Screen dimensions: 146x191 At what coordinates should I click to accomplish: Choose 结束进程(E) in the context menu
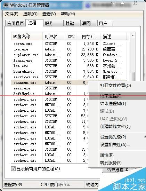click(117, 96)
